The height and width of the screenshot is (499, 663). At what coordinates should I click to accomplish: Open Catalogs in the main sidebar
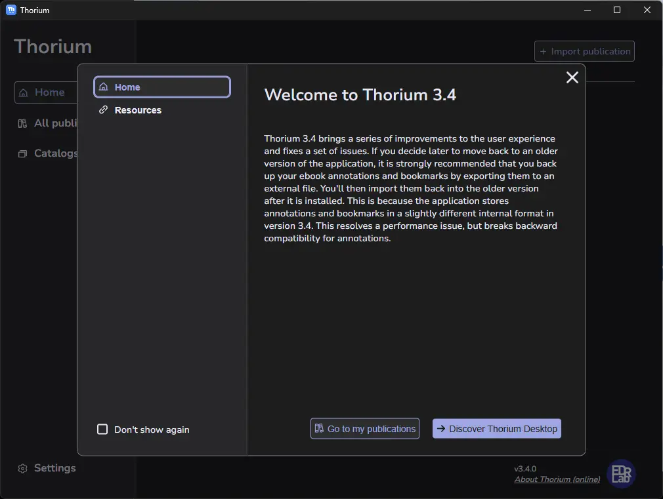point(46,153)
